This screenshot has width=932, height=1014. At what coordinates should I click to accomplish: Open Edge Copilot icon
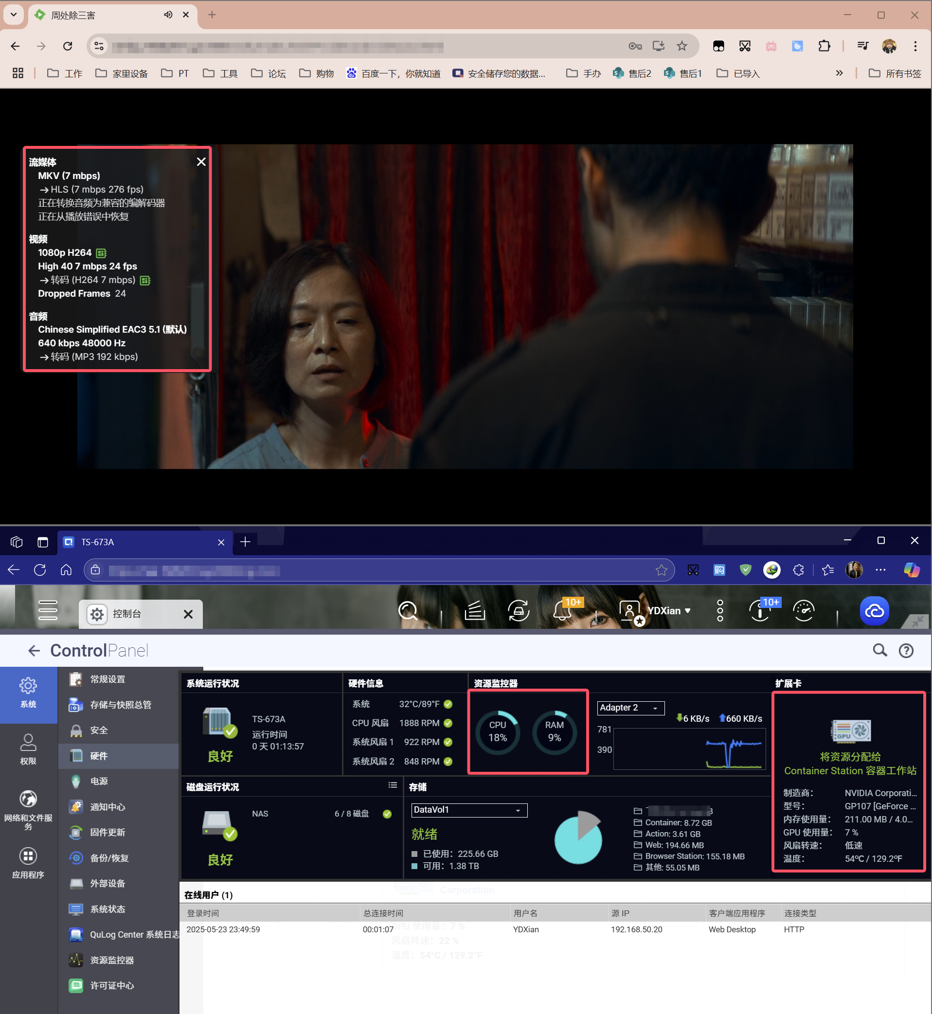pyautogui.click(x=912, y=570)
